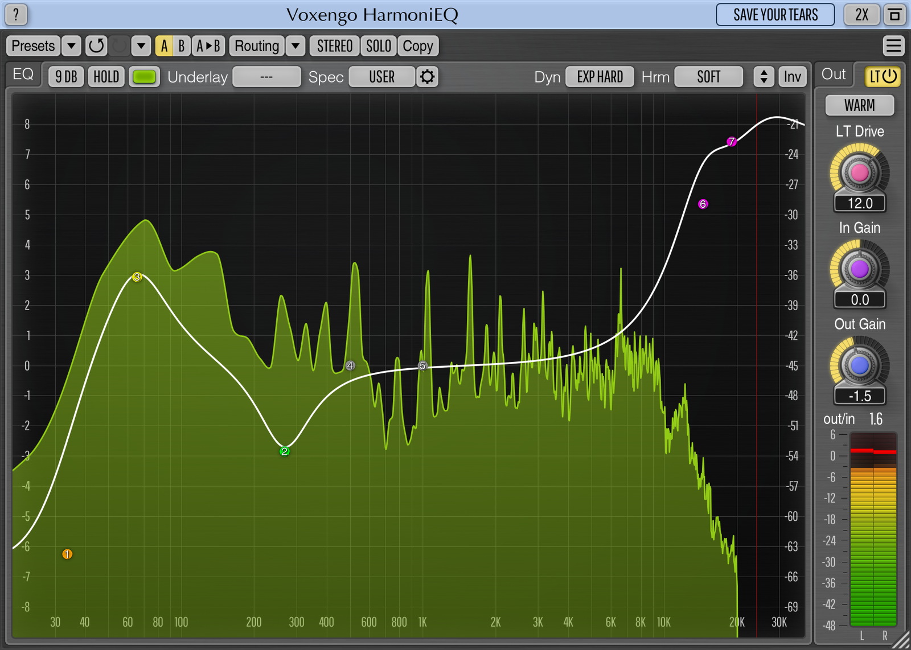The height and width of the screenshot is (650, 911).
Task: Copy state A to B
Action: (x=208, y=46)
